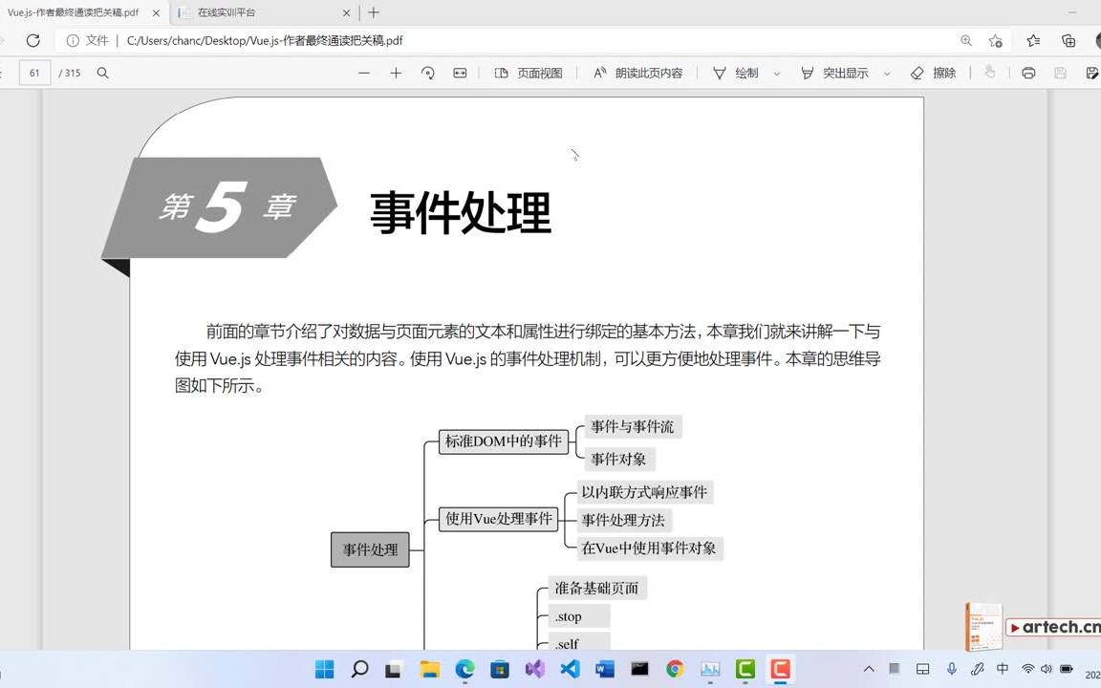Expand the Highlight options dropdown
The height and width of the screenshot is (688, 1101).
[x=886, y=73]
